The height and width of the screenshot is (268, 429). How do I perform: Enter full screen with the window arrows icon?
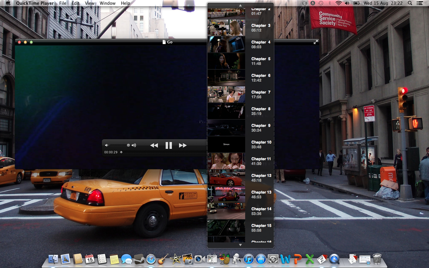click(316, 42)
